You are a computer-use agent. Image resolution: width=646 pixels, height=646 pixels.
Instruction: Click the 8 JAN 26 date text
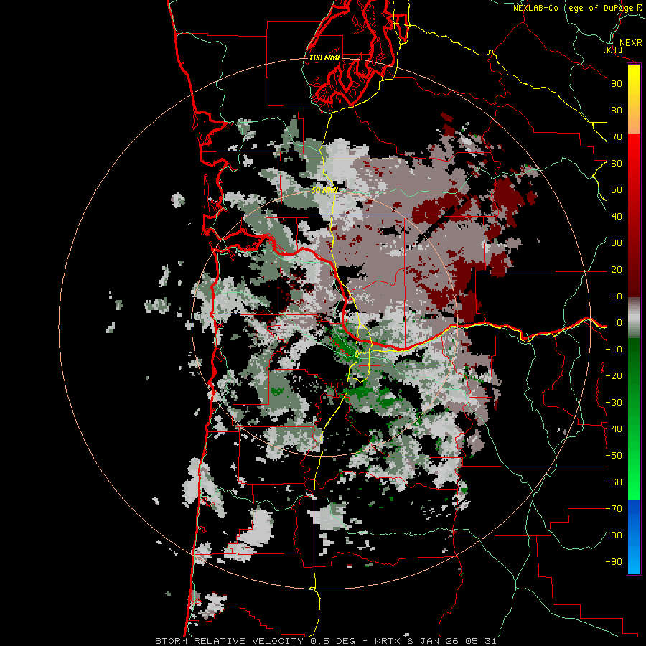click(x=433, y=641)
